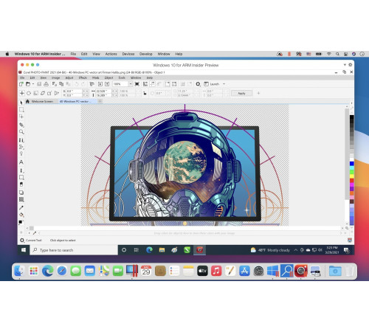369x332 pixels.
Task: Click the Type here to search box
Action: 74,250
